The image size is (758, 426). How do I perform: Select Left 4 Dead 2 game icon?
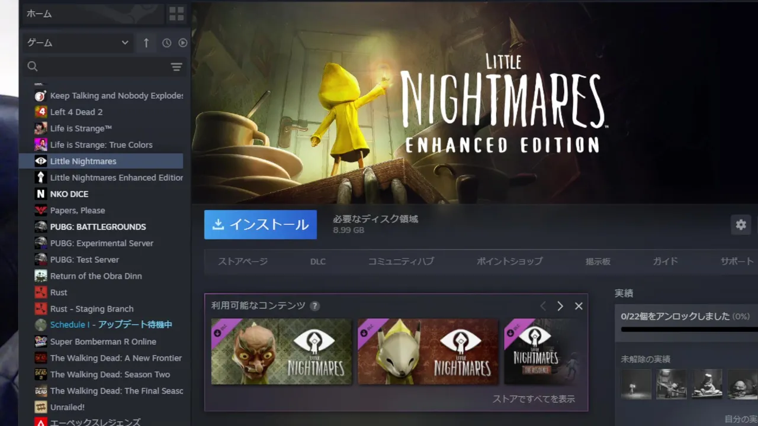(40, 112)
